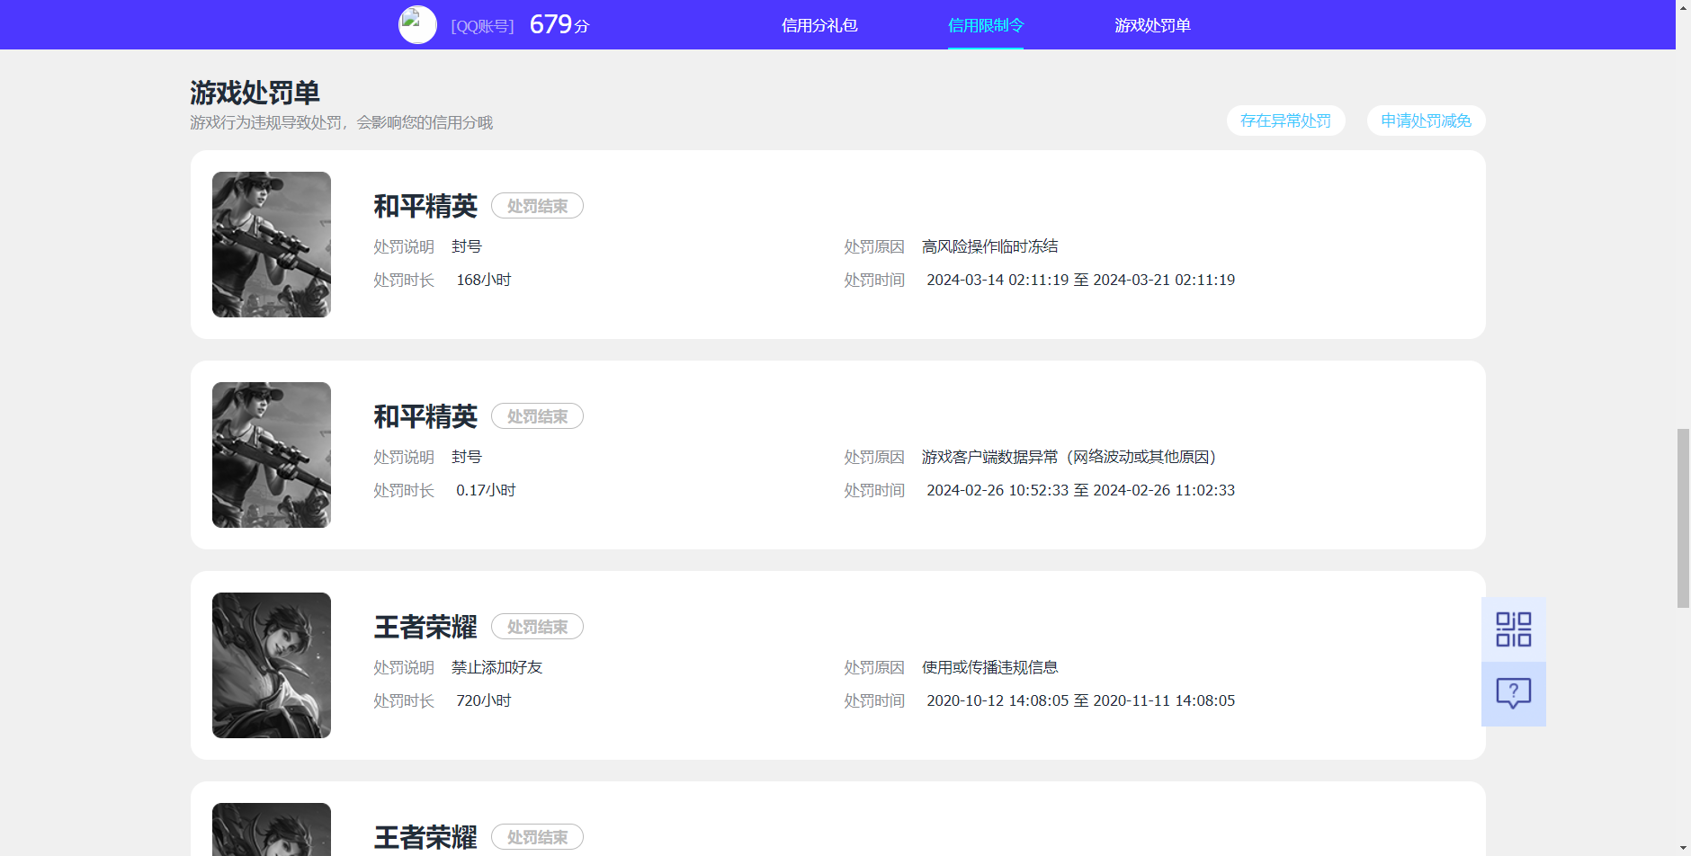This screenshot has width=1691, height=856.
Task: Click the scrollbar down arrow
Action: tap(1683, 848)
